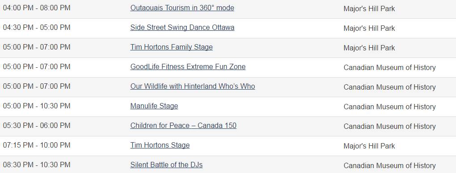The height and width of the screenshot is (173, 456).
Task: Open Side Street Swing Dance Ottawa link
Action: 182,27
